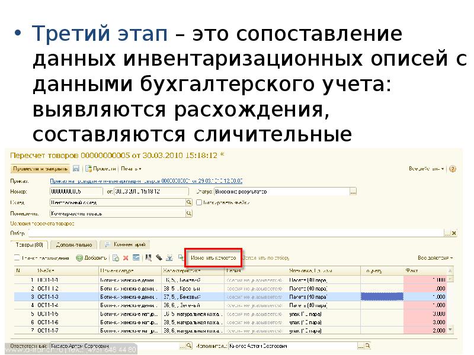Viewport: 474px width, 355px height.
Task: Click the green Добавить plus icon
Action: pyautogui.click(x=80, y=258)
